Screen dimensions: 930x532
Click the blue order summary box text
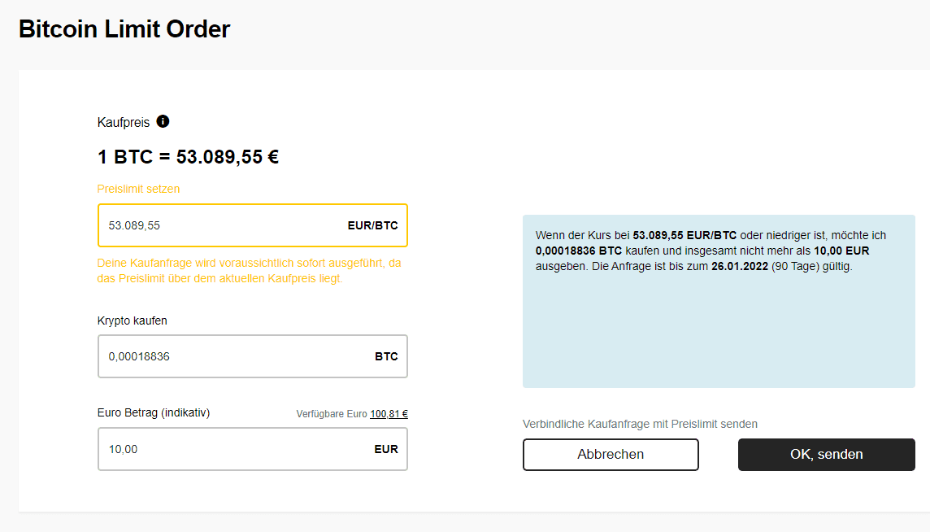(711, 251)
